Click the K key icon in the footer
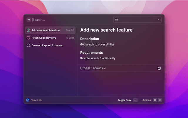This screenshot has height=118, width=188. click(160, 100)
